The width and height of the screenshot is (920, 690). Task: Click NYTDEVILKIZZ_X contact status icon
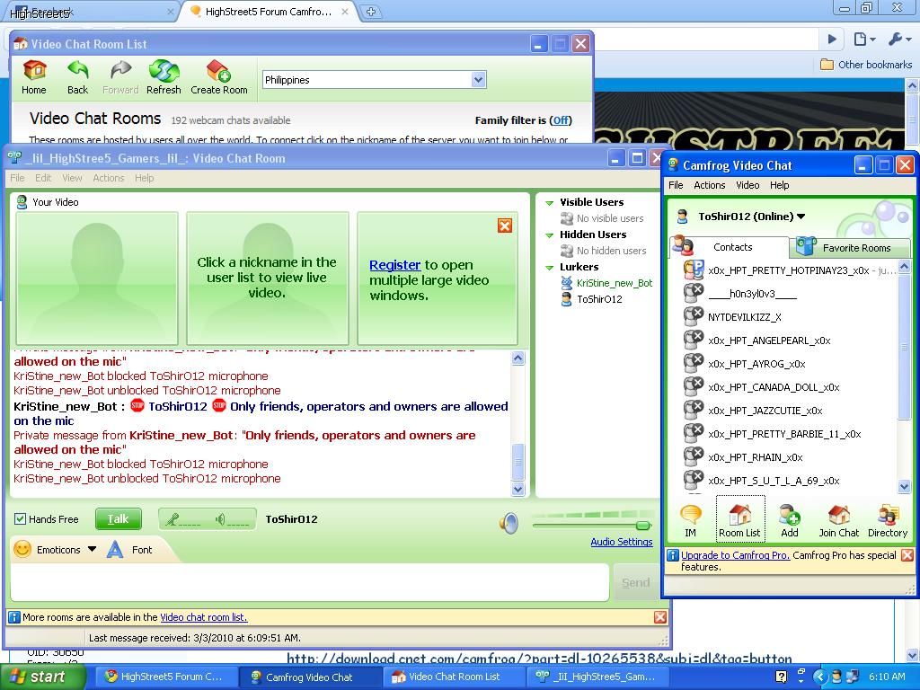pyautogui.click(x=694, y=316)
